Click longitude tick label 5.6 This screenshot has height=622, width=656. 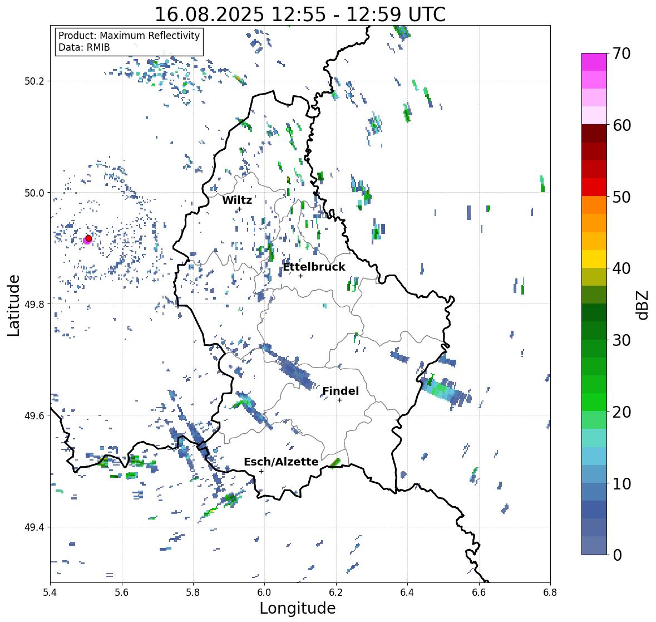tap(122, 592)
